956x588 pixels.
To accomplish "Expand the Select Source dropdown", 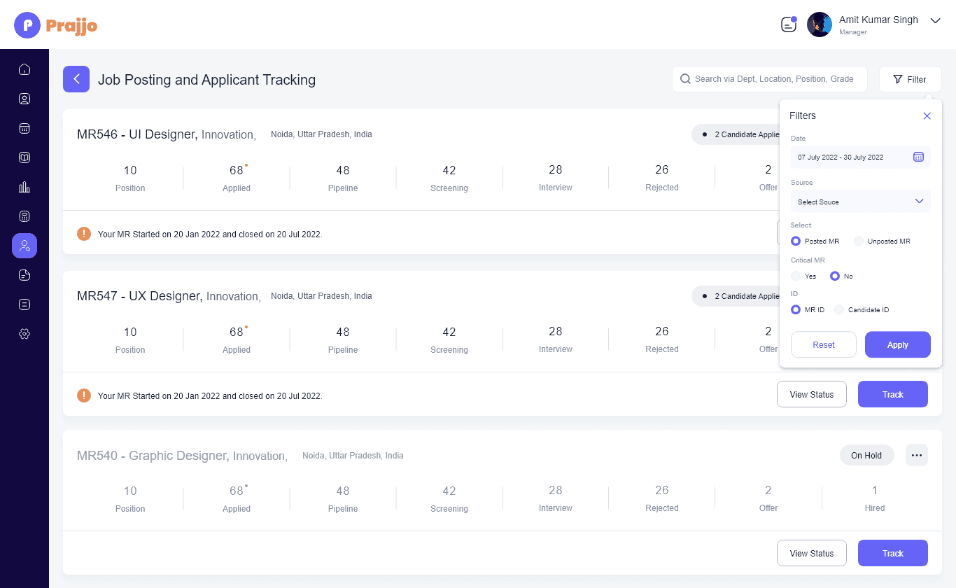I will tap(860, 202).
